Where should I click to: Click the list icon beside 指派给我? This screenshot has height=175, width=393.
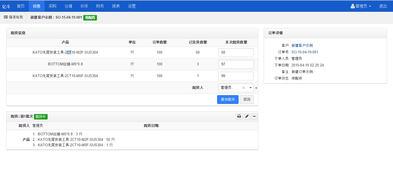click(5, 17)
